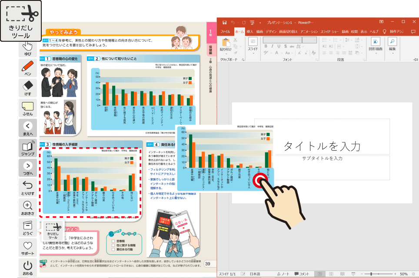Quit the textbook with おわる
This screenshot has height=278, width=419.
[x=28, y=268]
